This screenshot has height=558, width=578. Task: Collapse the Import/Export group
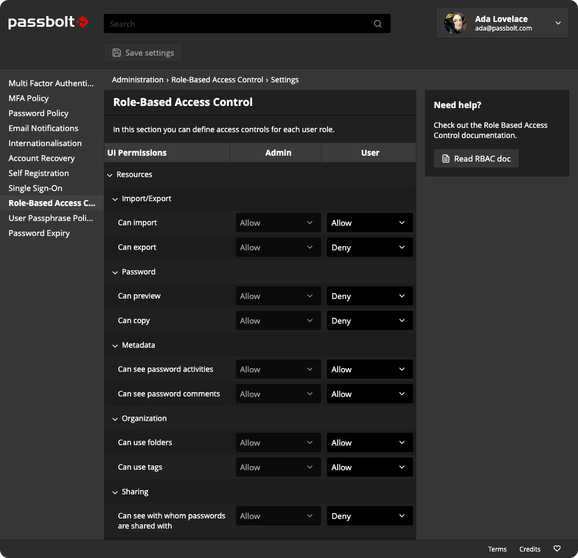click(x=115, y=199)
